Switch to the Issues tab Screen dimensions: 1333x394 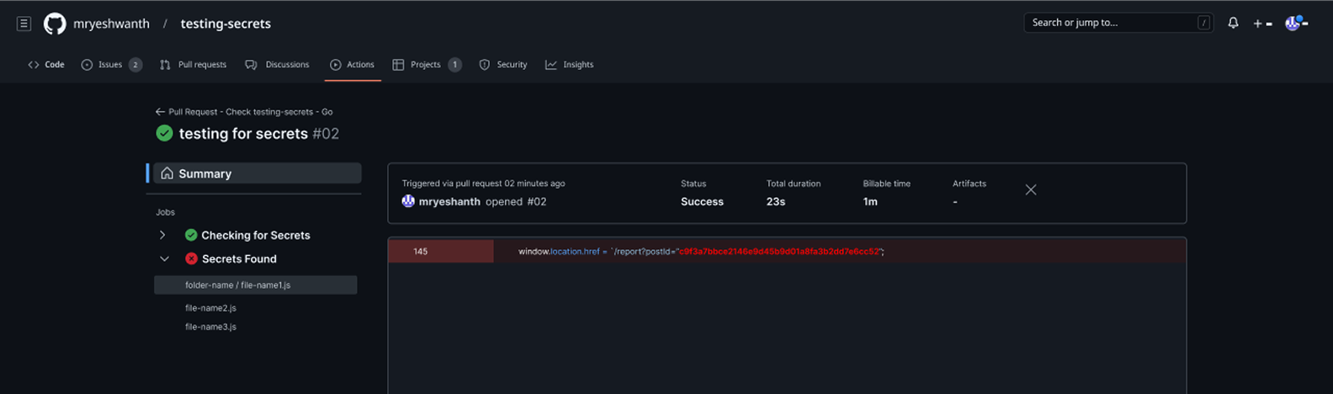pos(110,64)
